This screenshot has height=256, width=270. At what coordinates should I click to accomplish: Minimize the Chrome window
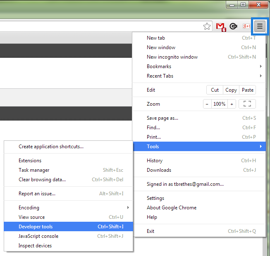(232, 5)
